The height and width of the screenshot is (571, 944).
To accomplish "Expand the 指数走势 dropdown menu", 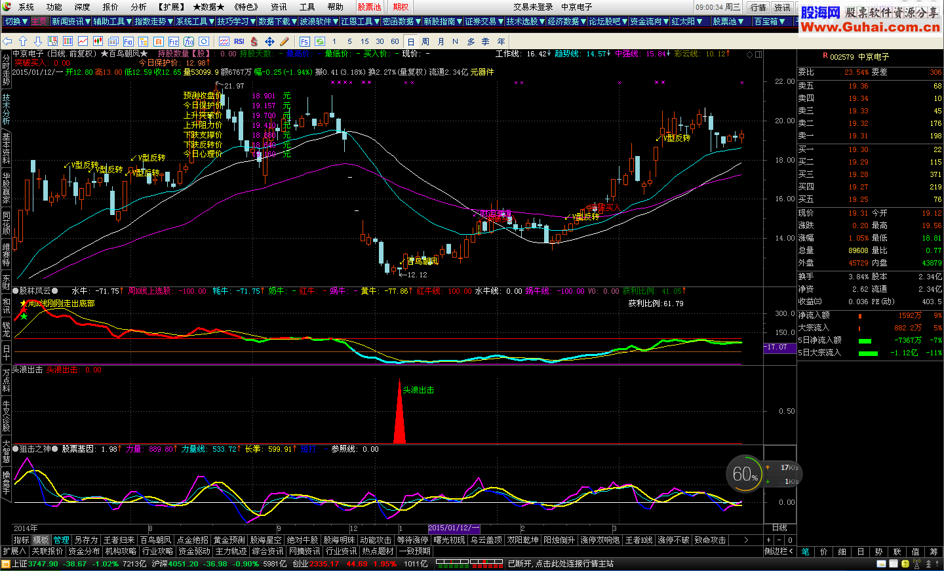I will (153, 22).
